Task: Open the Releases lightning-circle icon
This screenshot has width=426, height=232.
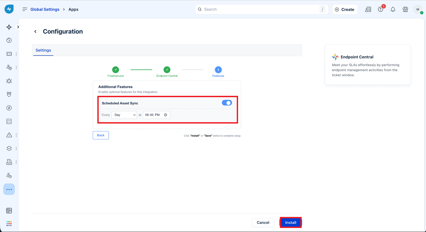Action: 9,108
